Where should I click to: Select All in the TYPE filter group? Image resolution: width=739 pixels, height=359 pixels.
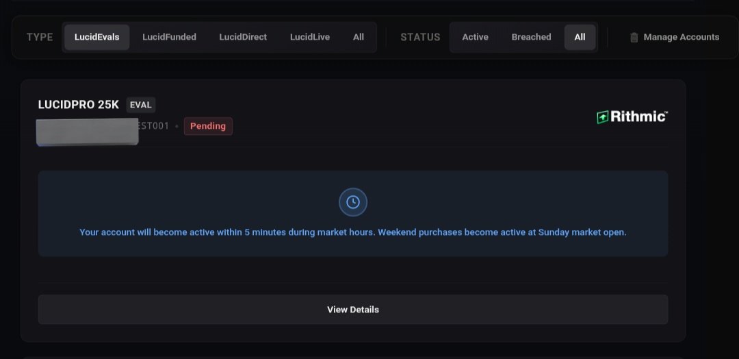pos(358,37)
